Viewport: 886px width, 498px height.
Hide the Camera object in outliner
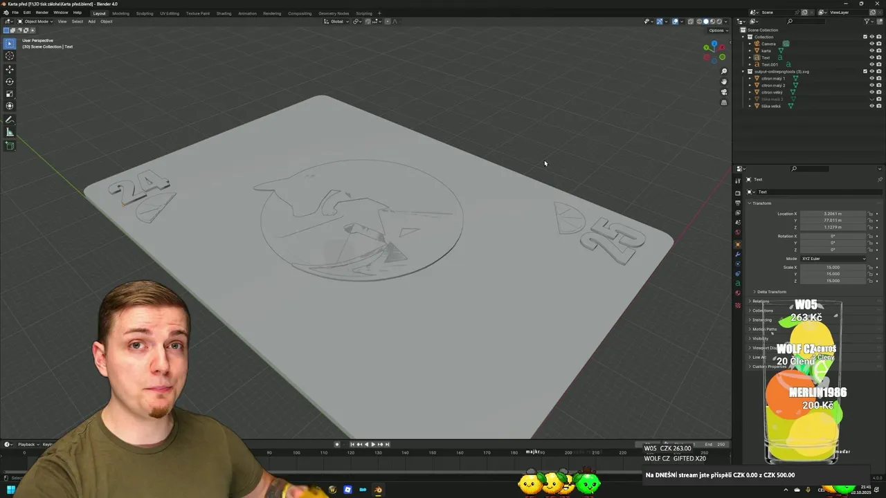click(x=872, y=44)
